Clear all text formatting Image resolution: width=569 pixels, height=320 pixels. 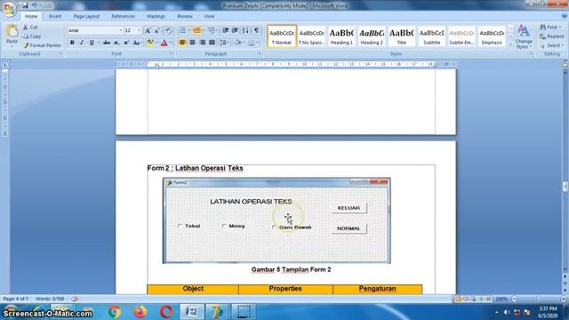coord(168,31)
